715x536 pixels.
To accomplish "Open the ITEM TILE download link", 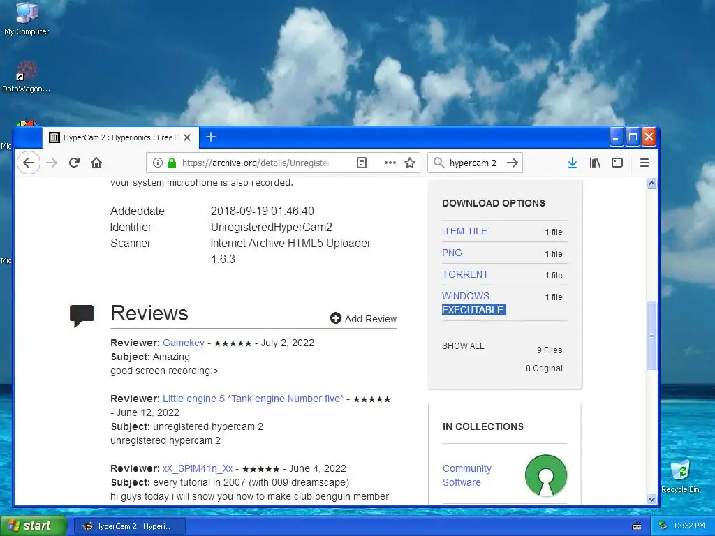I will click(x=464, y=231).
